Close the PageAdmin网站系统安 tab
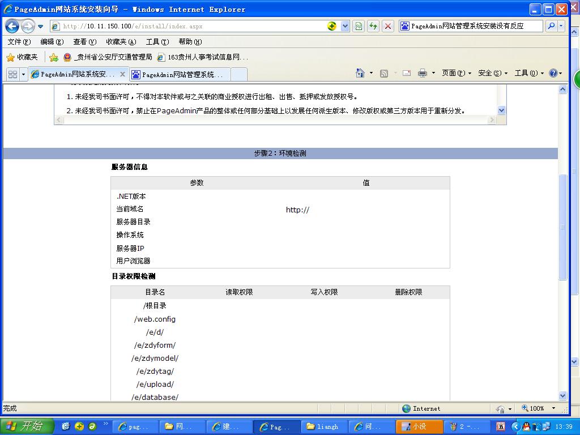 [x=122, y=74]
